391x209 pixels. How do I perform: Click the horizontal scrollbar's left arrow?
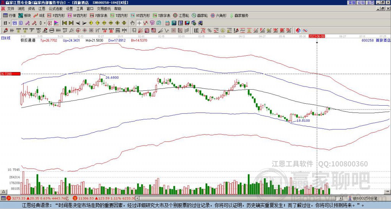137,198
